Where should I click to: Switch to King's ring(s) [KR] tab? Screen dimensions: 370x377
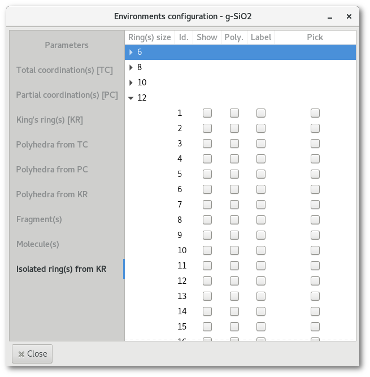click(x=50, y=120)
